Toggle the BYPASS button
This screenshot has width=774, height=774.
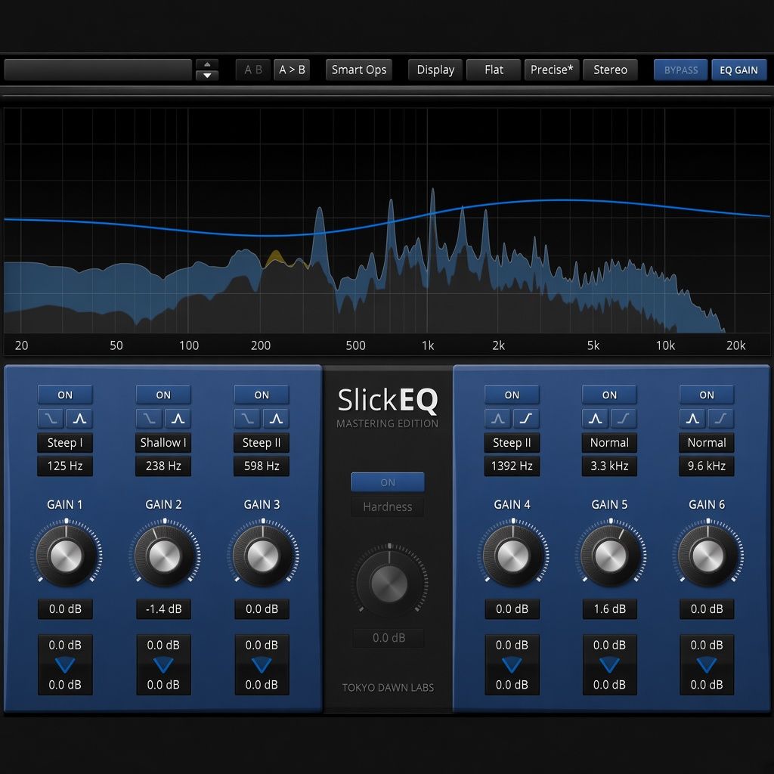coord(681,70)
